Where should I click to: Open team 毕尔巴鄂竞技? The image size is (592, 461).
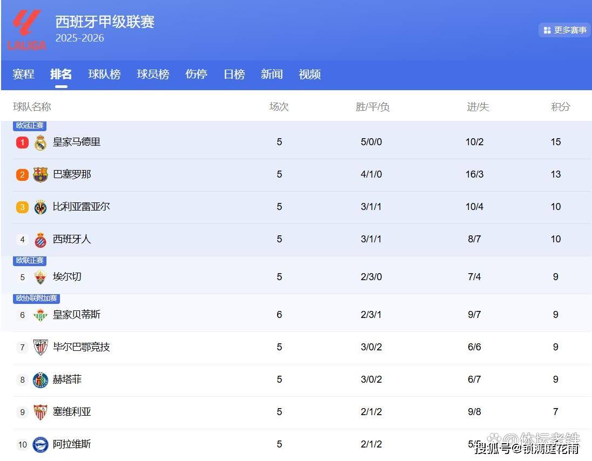[x=81, y=347]
